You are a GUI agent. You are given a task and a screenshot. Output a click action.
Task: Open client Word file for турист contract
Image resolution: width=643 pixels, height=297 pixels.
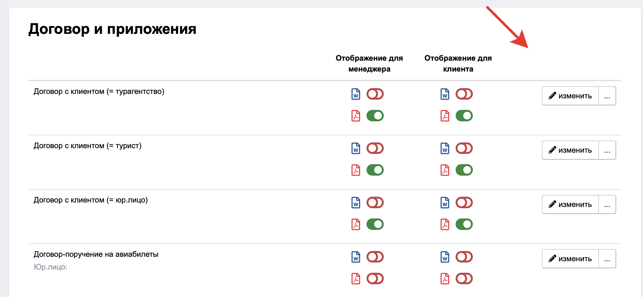pos(445,148)
